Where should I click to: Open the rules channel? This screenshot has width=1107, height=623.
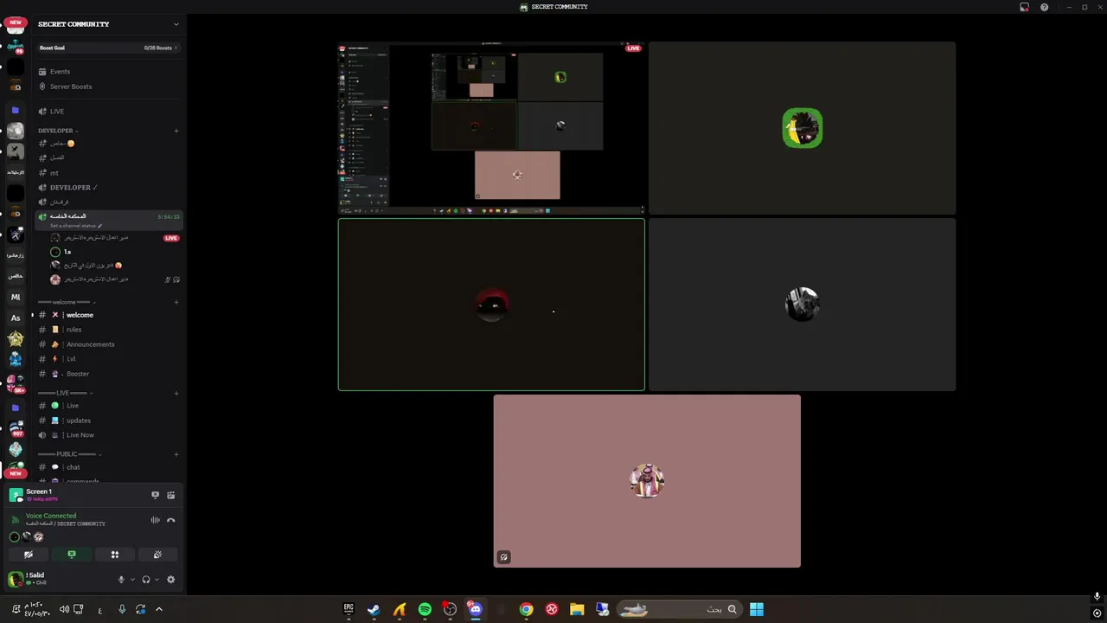[108, 330]
